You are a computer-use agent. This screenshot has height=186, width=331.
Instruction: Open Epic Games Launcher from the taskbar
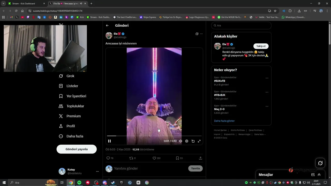click(122, 183)
